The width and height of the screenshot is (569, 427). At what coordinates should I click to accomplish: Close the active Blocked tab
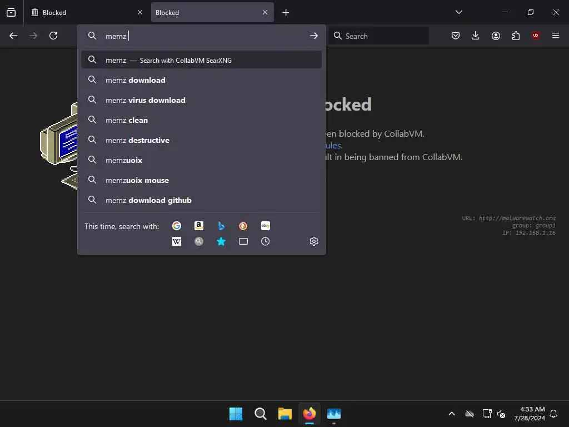tap(265, 12)
